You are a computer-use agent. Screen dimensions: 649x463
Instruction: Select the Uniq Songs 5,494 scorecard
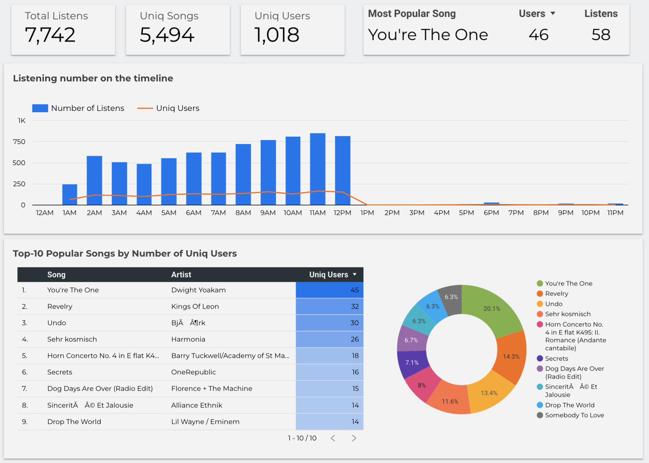pos(178,30)
